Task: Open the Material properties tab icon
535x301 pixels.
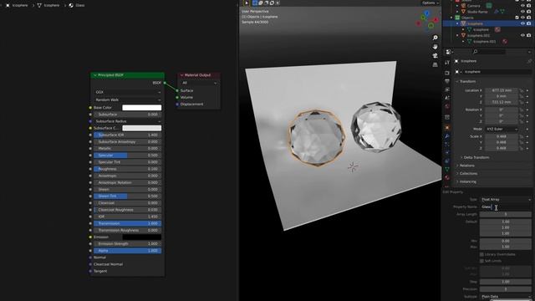Action: coord(447,177)
